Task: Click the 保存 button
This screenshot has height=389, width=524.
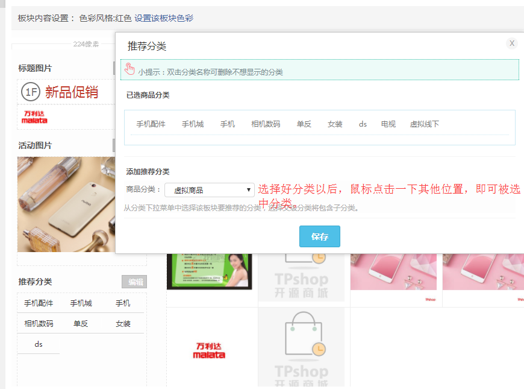Action: point(319,236)
